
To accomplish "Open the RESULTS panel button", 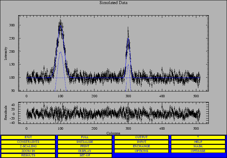I will coord(28,155).
